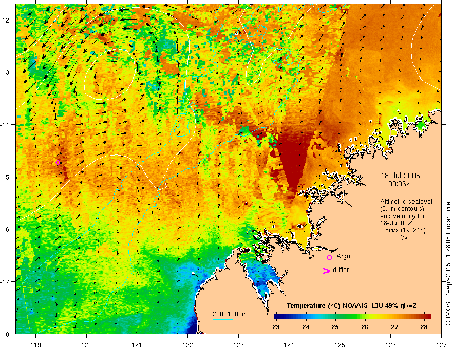Click the Temperature NOAA15_L3U title text
The width and height of the screenshot is (452, 349).
351,306
